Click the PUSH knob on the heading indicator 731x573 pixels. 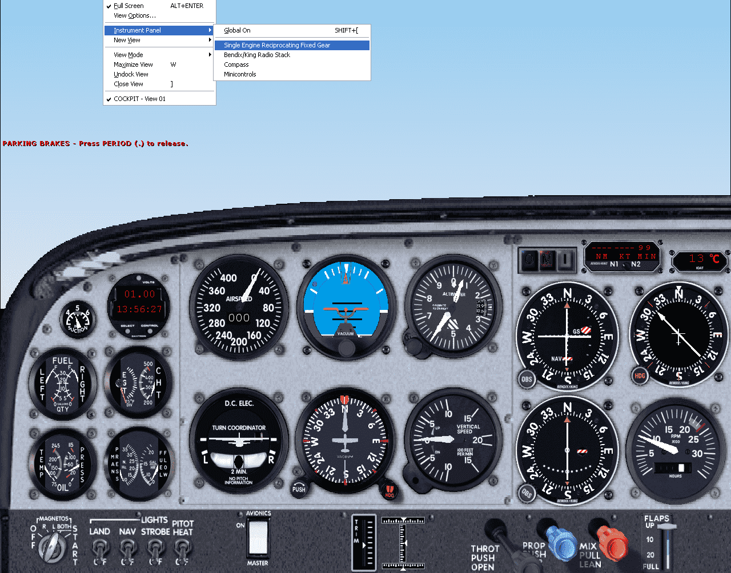299,489
